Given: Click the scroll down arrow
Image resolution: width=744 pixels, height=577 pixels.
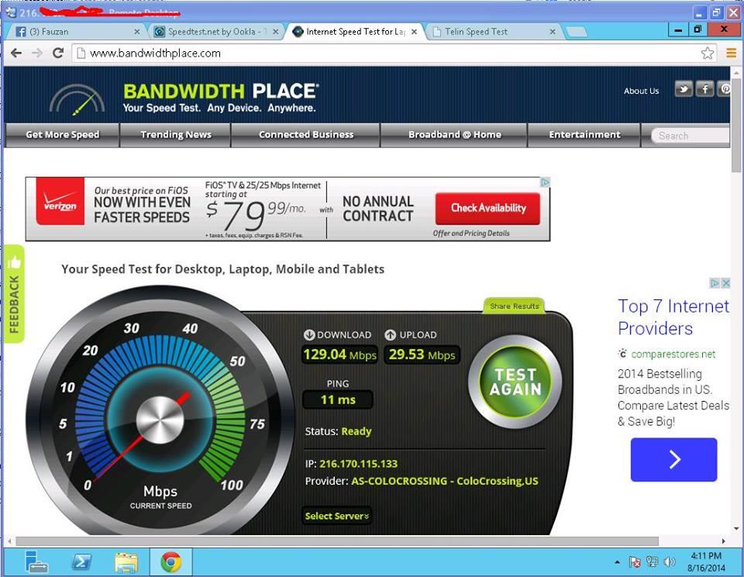Looking at the screenshot, I should tap(736, 528).
